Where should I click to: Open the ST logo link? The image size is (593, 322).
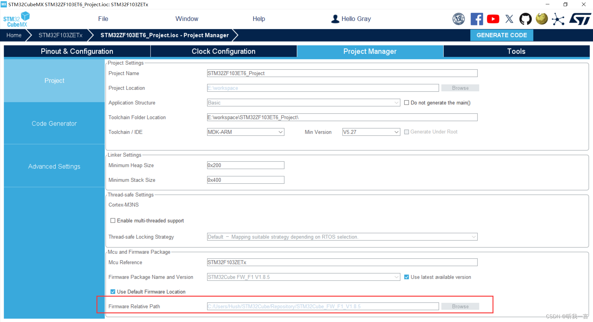click(580, 19)
